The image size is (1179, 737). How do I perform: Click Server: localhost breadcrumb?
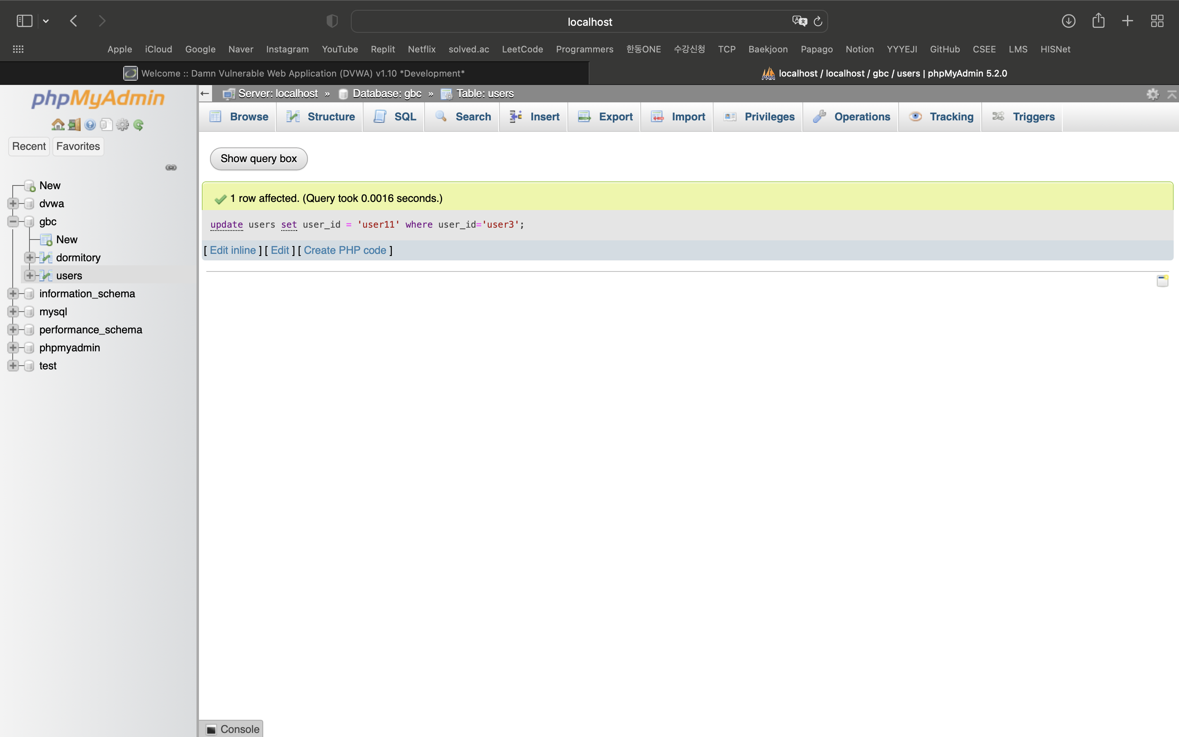[278, 94]
